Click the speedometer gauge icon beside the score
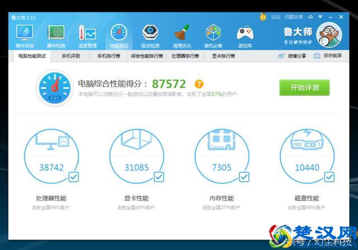The height and width of the screenshot is (250, 358). click(55, 88)
